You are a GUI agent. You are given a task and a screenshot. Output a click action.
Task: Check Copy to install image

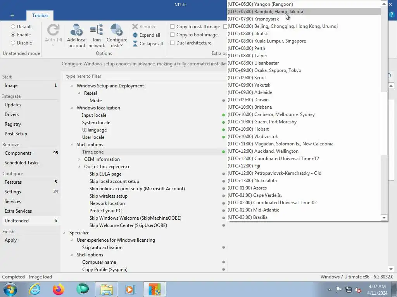pyautogui.click(x=172, y=27)
